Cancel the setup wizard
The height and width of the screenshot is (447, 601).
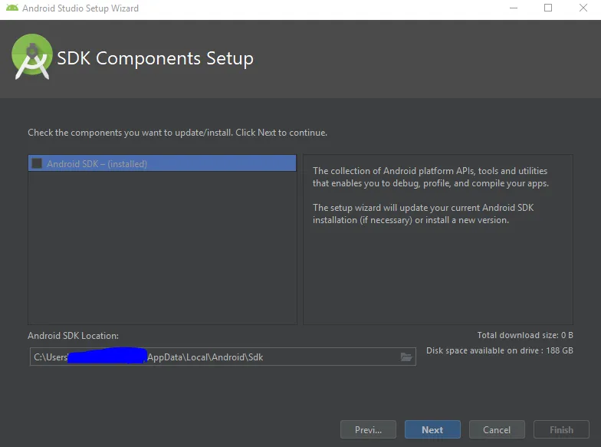point(497,429)
